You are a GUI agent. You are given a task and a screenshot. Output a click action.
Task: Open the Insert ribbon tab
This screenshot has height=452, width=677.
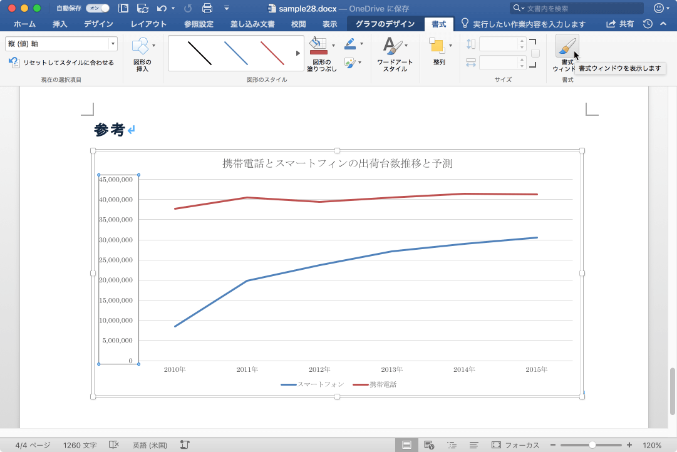click(x=59, y=24)
